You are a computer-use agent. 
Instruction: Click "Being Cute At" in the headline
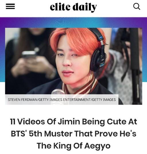tap(109, 122)
